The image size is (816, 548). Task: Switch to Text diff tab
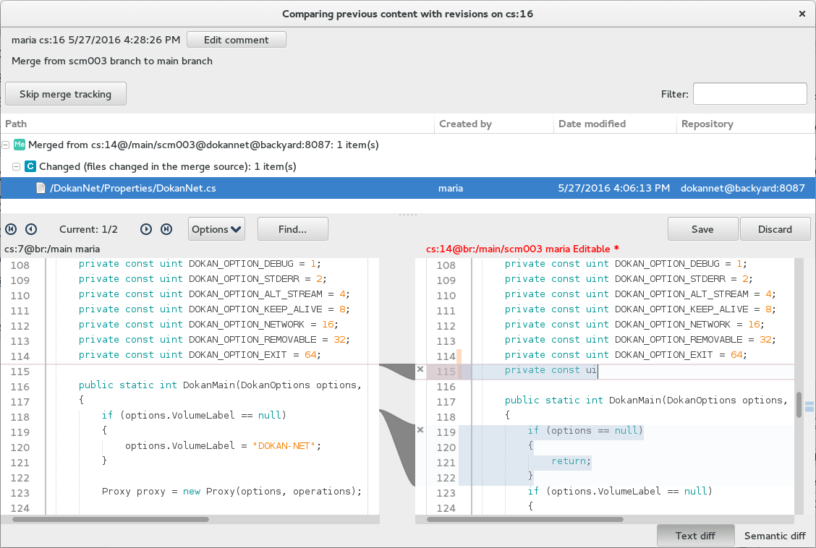point(695,536)
